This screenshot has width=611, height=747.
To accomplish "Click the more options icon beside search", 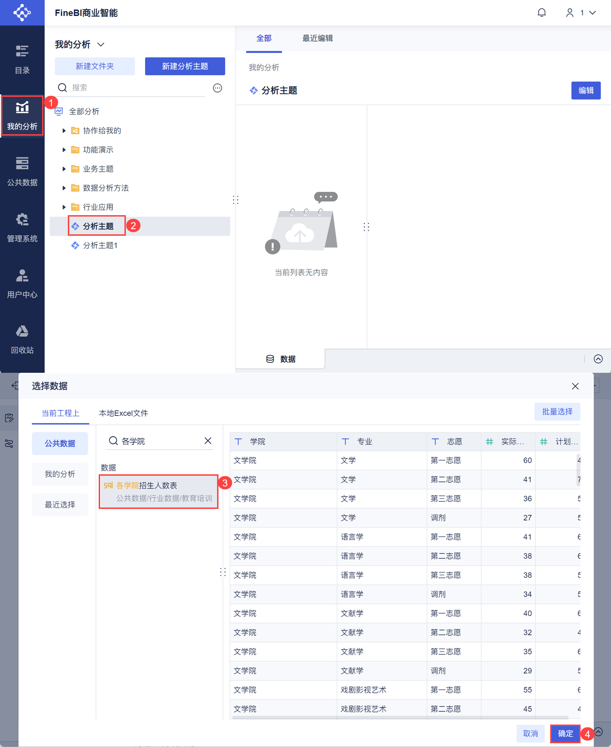I will (218, 88).
